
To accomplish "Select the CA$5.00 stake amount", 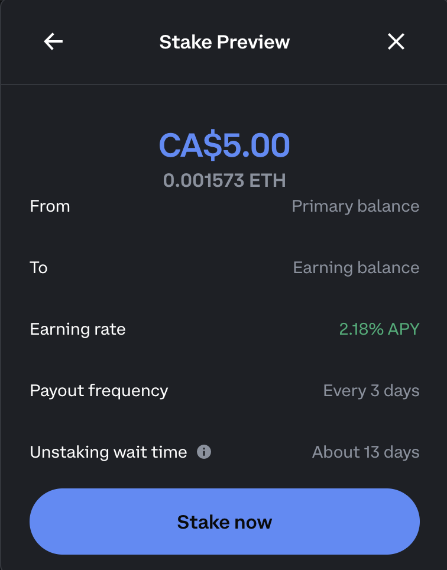I will 225,145.
